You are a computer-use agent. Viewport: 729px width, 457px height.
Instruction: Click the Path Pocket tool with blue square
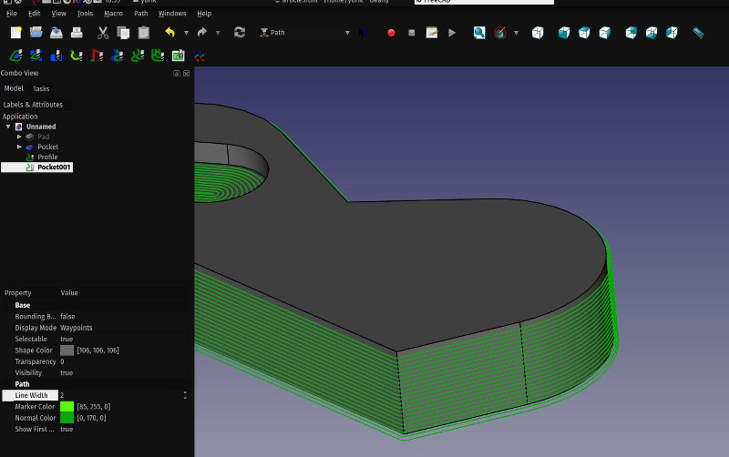click(x=36, y=56)
